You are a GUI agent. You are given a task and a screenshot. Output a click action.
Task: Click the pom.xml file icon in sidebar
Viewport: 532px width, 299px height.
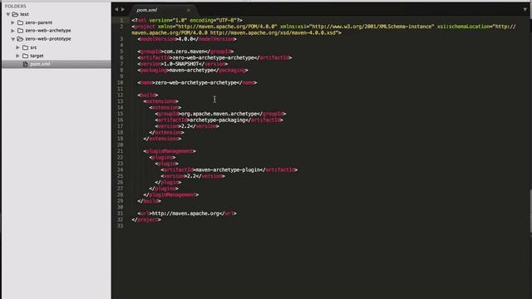click(26, 64)
